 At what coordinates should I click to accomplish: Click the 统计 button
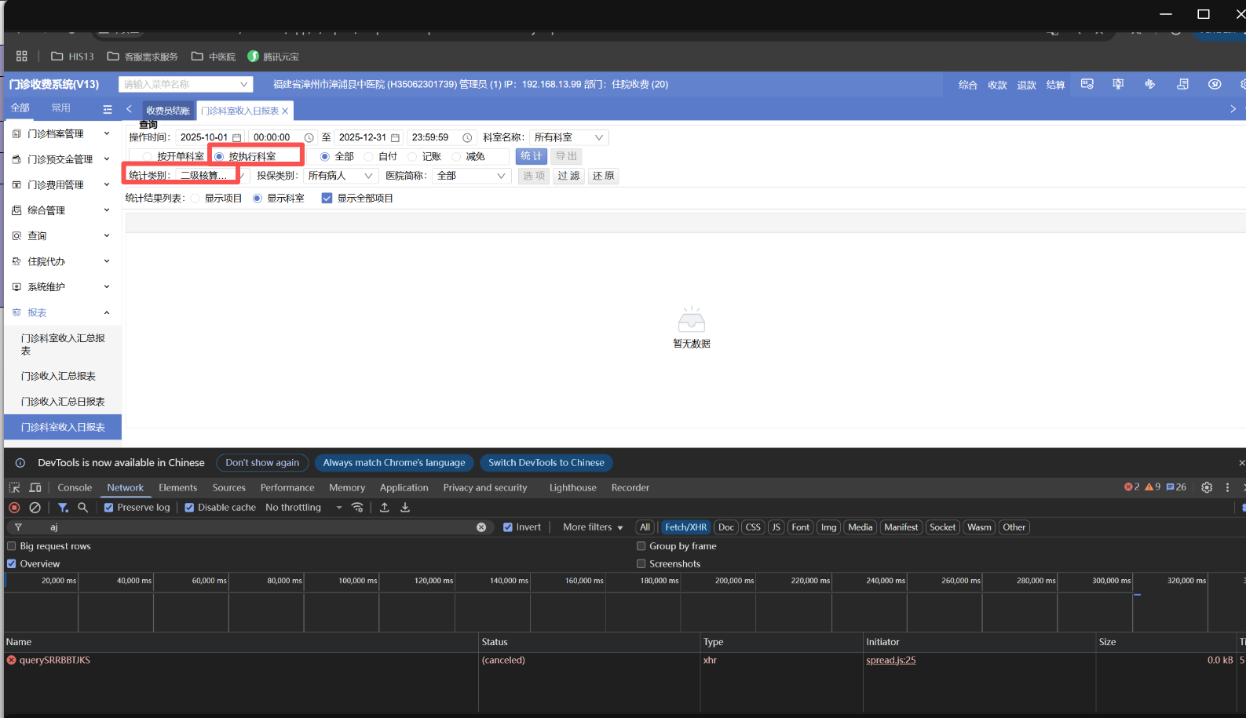(531, 156)
